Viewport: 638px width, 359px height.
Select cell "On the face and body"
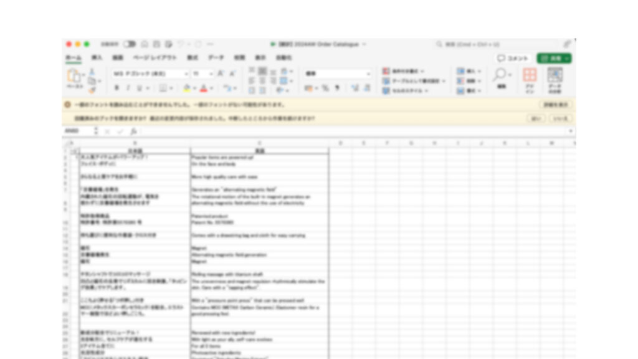(260, 164)
